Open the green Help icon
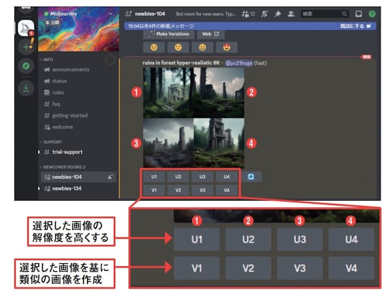The image size is (391, 292). click(372, 13)
